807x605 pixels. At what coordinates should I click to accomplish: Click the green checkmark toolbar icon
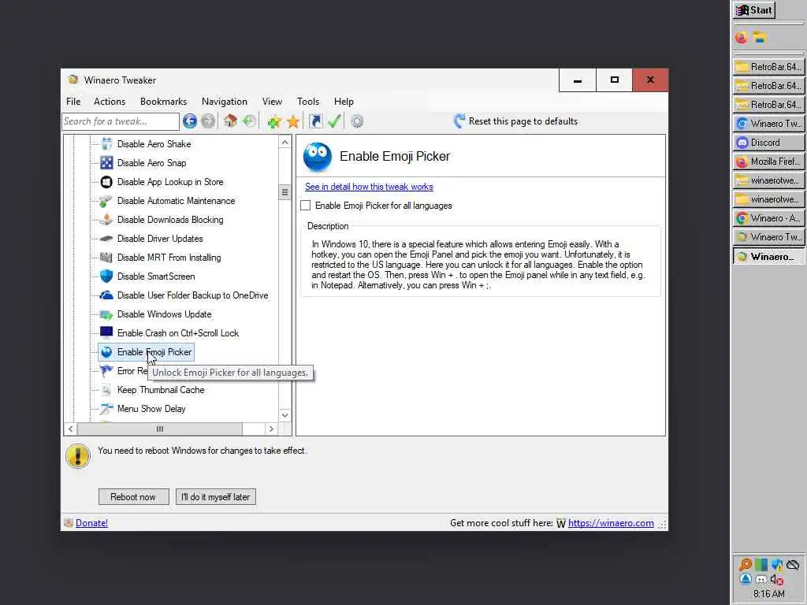(x=334, y=121)
